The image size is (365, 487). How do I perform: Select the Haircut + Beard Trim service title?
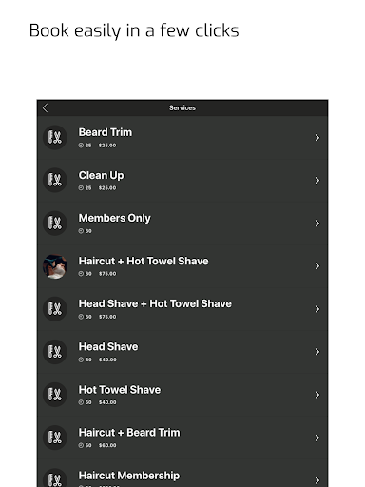[x=129, y=433]
